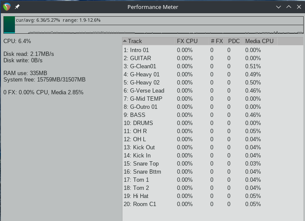Select the 6: G-Verse Lead row

[213, 90]
